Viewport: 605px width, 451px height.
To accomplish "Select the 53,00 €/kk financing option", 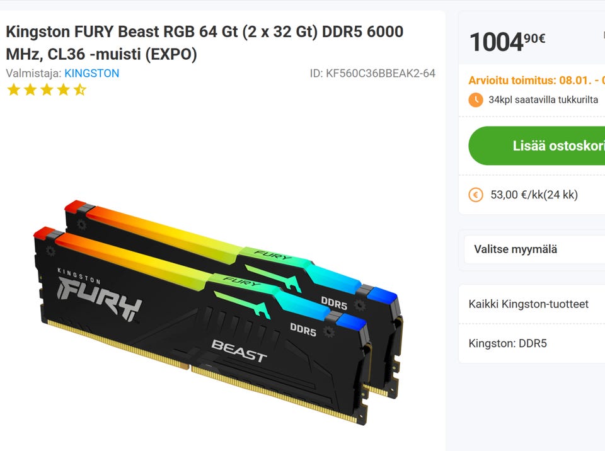I will 534,195.
